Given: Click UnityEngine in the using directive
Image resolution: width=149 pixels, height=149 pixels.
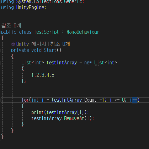Looking at the screenshot, I should pos(31,7).
